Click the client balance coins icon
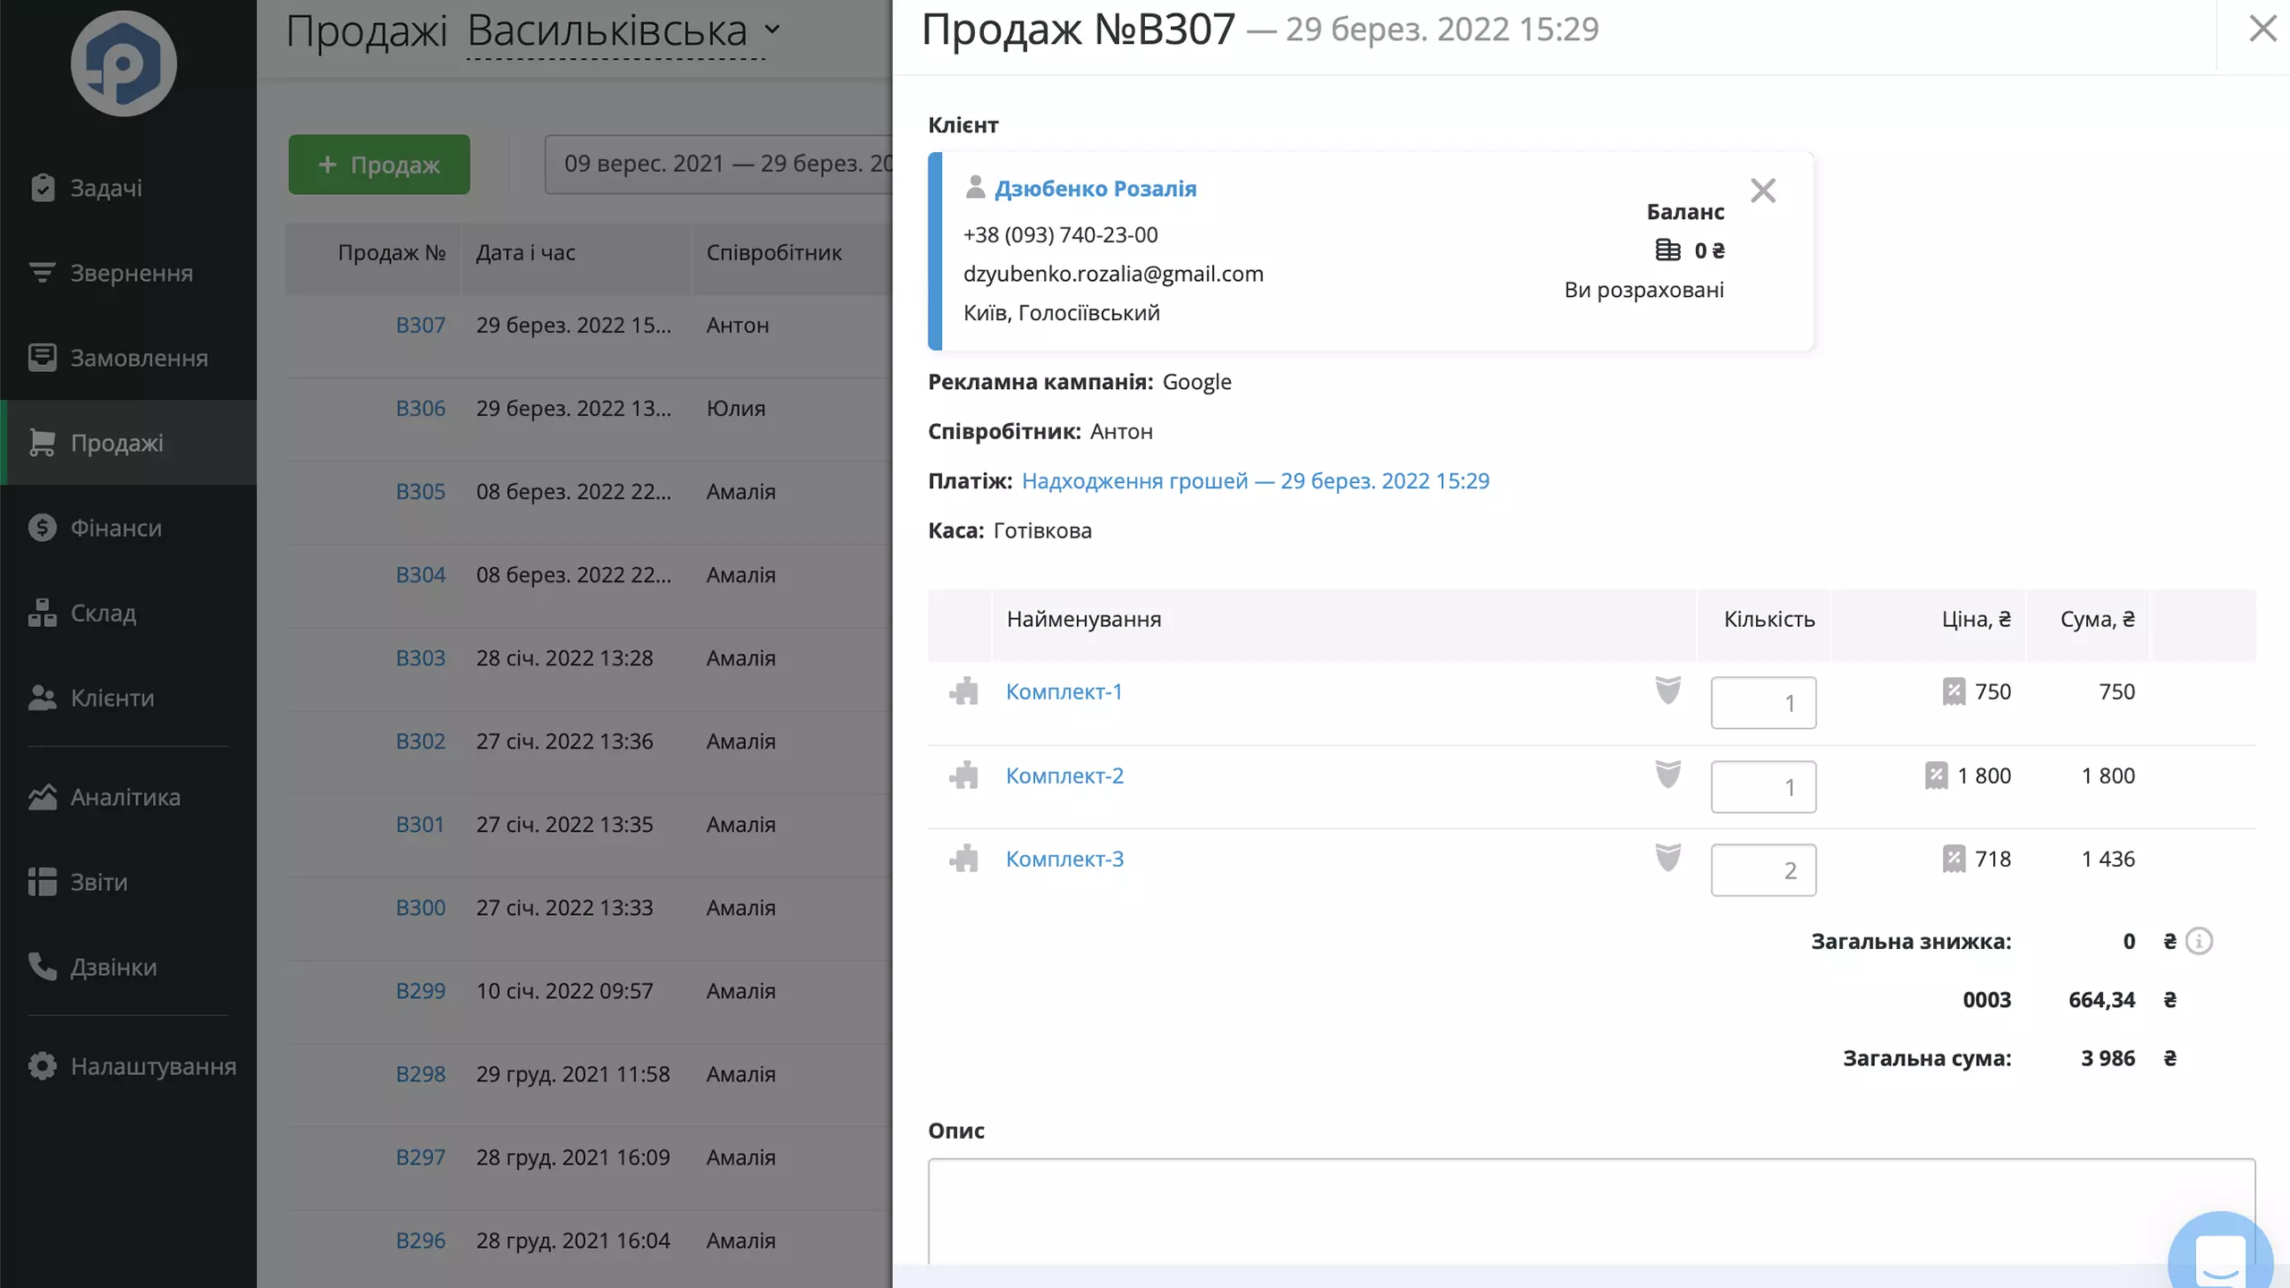This screenshot has height=1288, width=2290. [x=1667, y=250]
